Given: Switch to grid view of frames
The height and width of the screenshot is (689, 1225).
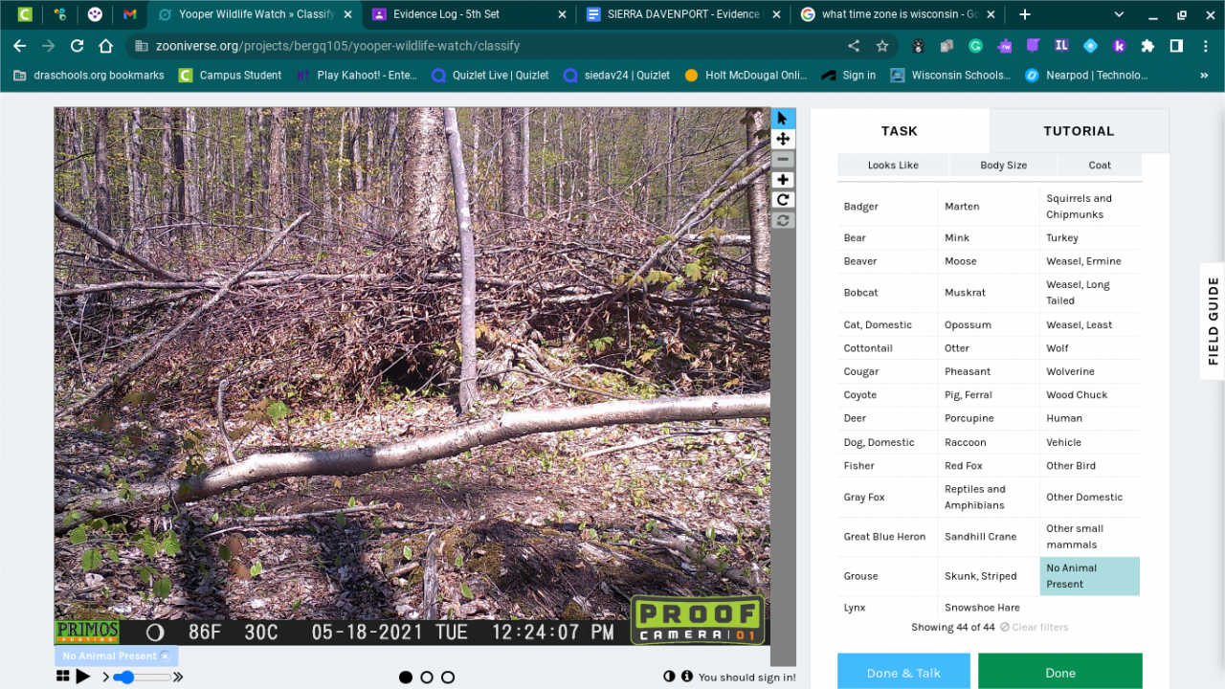Looking at the screenshot, I should coord(63,677).
